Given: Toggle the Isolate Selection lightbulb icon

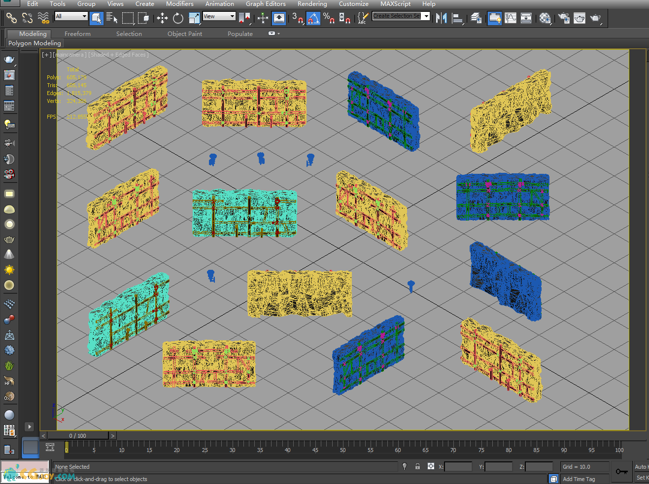Looking at the screenshot, I should coord(405,466).
